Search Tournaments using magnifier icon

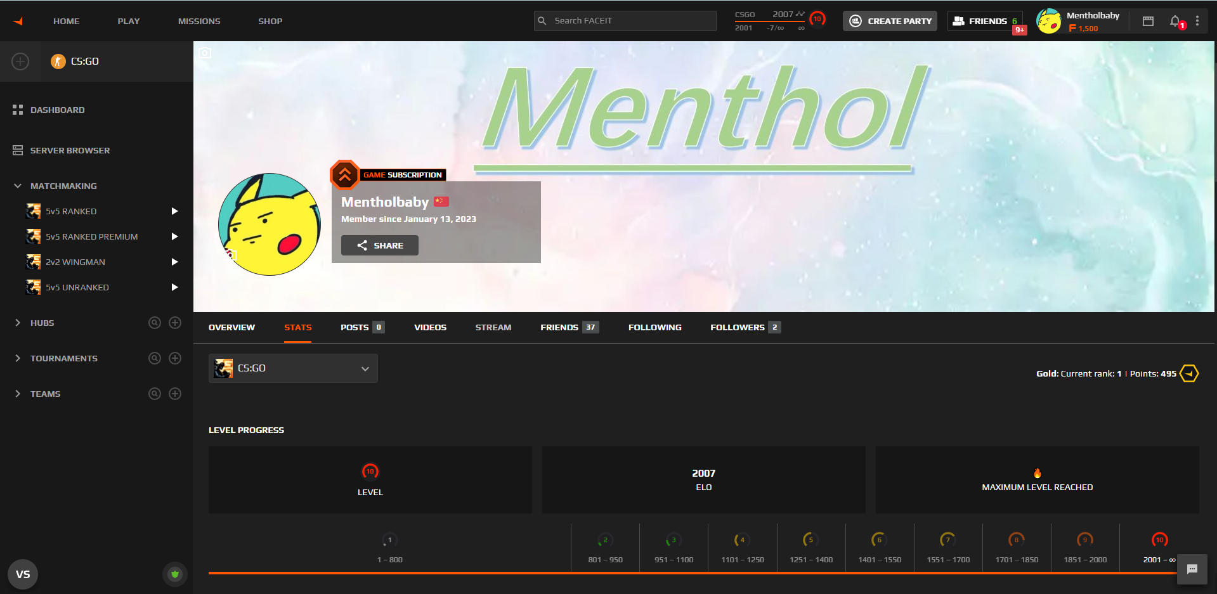[155, 358]
